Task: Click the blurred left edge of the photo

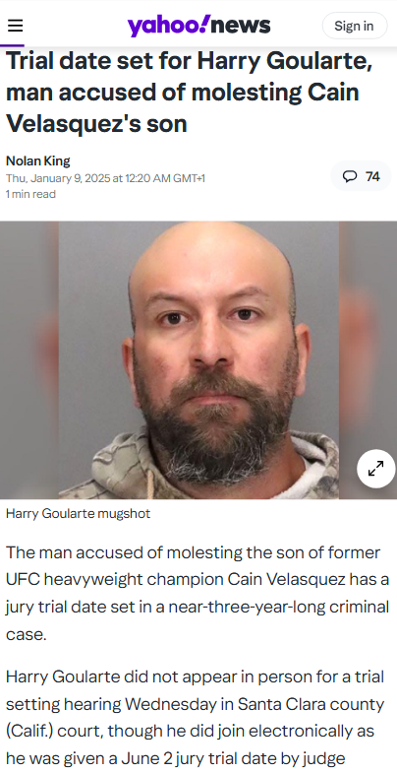Action: (x=29, y=359)
